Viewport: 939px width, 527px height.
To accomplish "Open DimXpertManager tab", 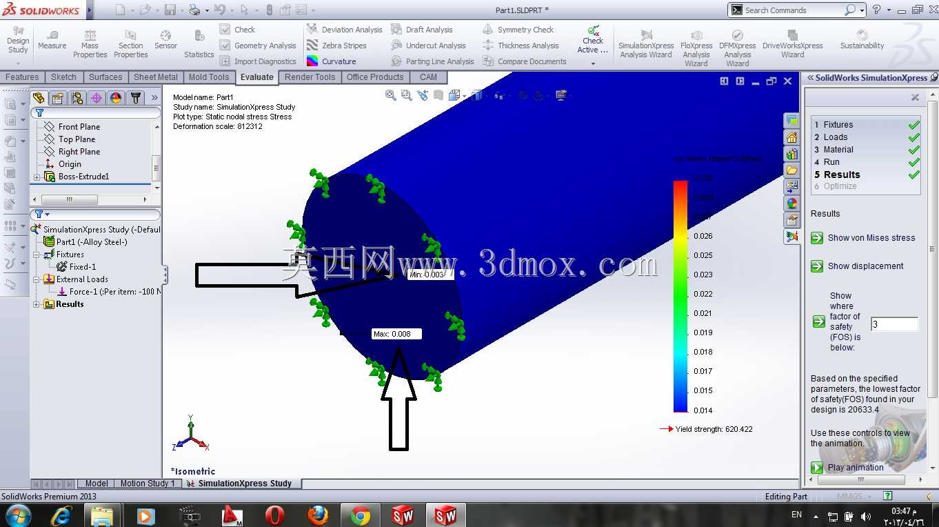I will pyautogui.click(x=97, y=98).
